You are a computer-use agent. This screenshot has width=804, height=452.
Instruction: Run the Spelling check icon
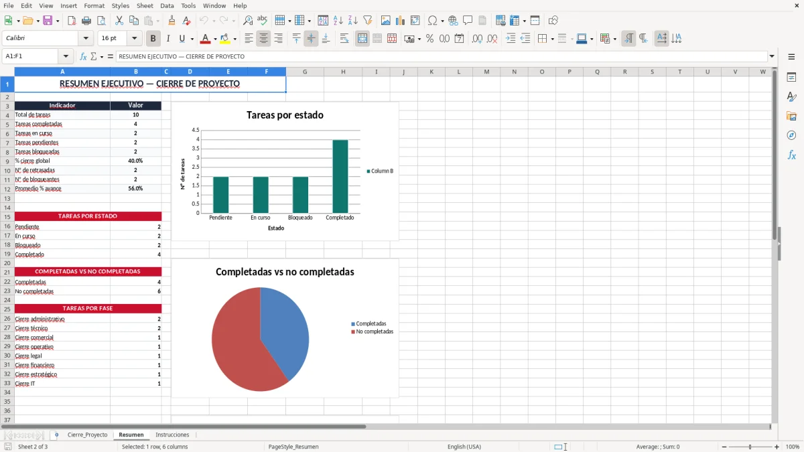coord(263,21)
